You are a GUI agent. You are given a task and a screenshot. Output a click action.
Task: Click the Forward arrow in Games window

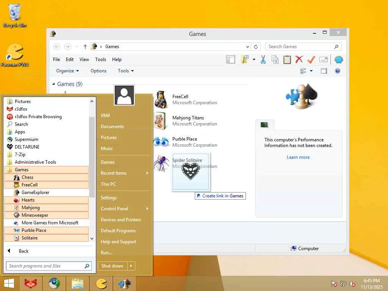click(67, 47)
